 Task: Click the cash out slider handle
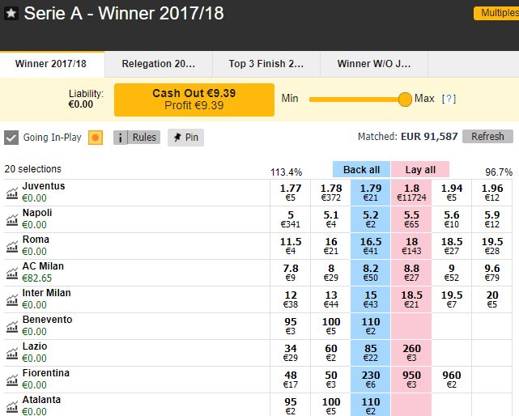tap(405, 100)
